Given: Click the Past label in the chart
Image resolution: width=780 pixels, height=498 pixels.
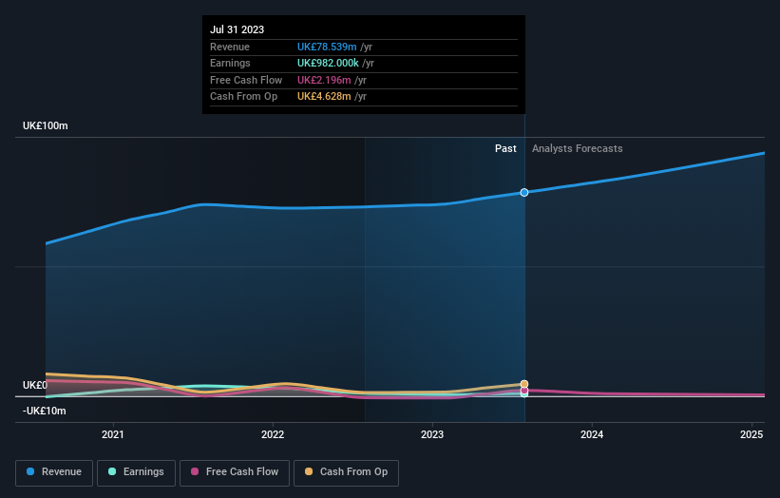Looking at the screenshot, I should click(x=505, y=149).
